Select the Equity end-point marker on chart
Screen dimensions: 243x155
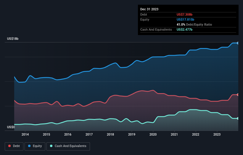pos(238,43)
